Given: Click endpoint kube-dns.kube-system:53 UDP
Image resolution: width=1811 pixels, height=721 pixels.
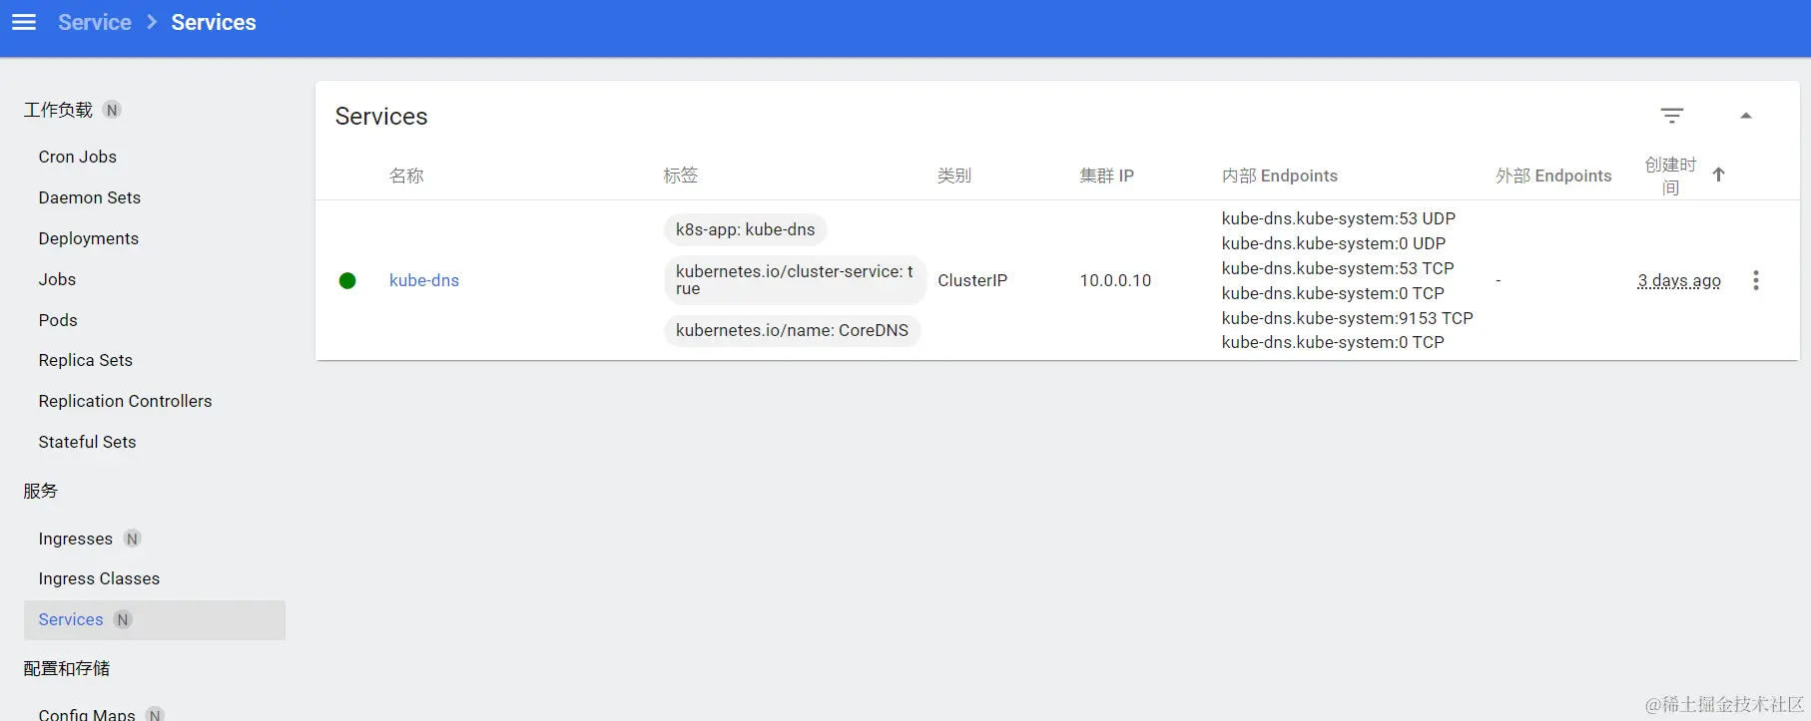Looking at the screenshot, I should click(x=1339, y=218).
